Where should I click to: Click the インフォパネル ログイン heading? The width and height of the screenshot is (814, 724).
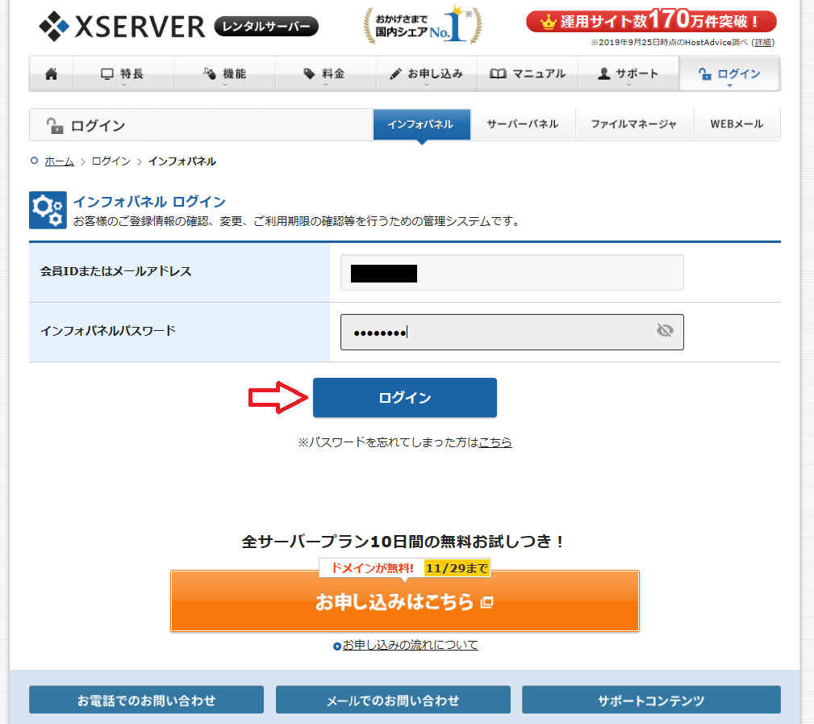click(x=149, y=202)
